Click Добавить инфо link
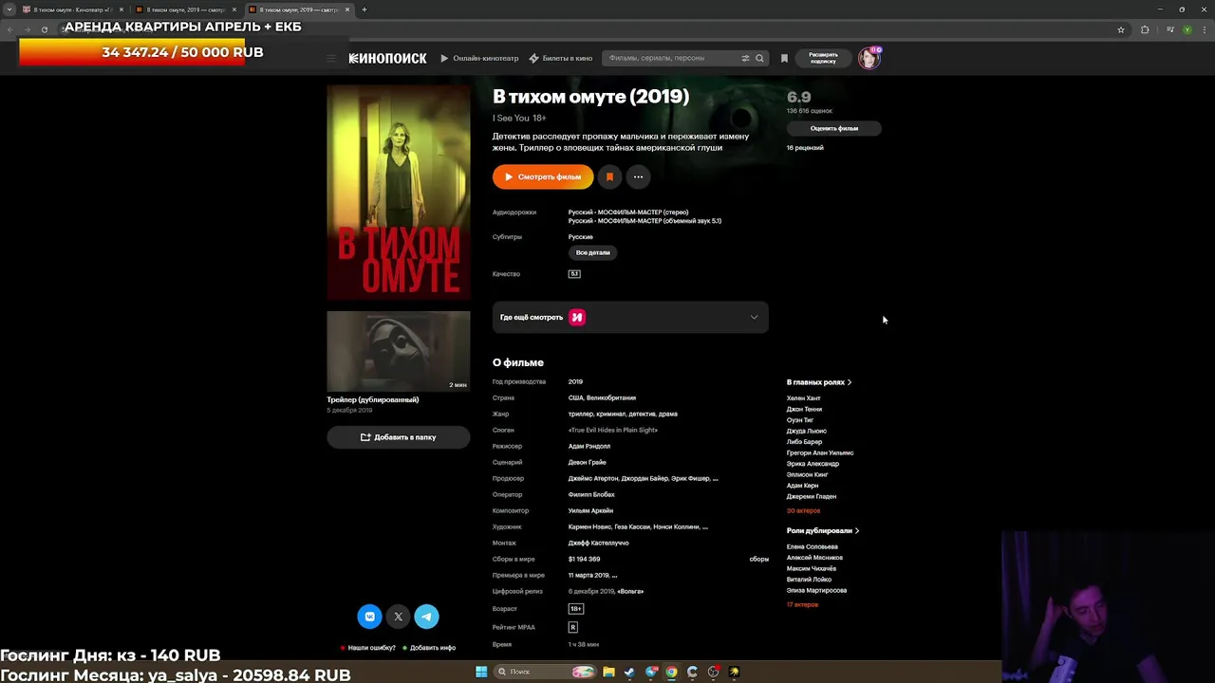 click(x=433, y=648)
